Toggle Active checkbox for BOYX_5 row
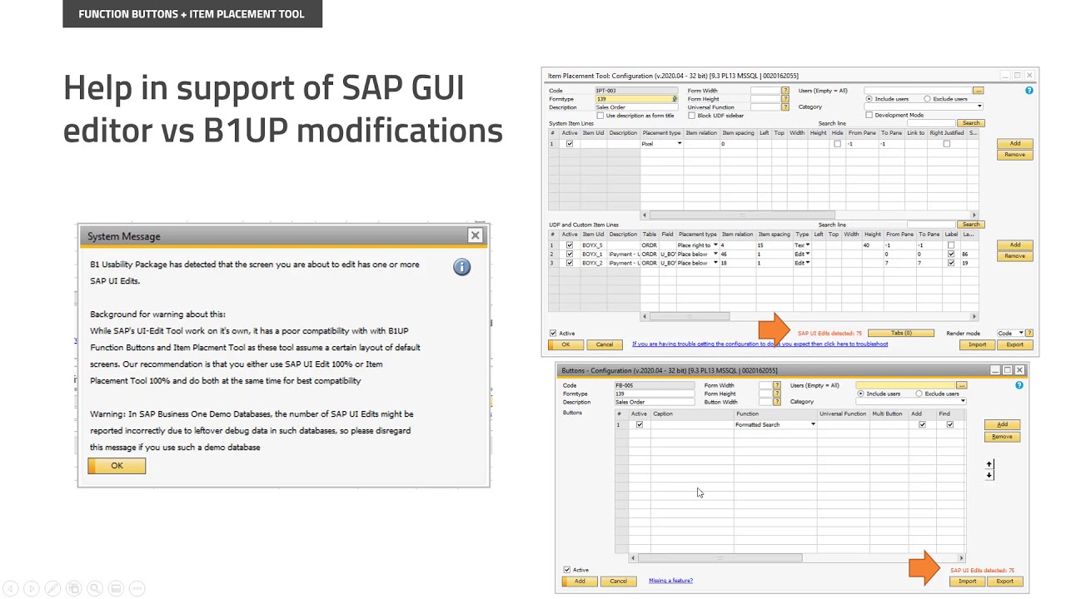The height and width of the screenshot is (599, 1066). [570, 245]
